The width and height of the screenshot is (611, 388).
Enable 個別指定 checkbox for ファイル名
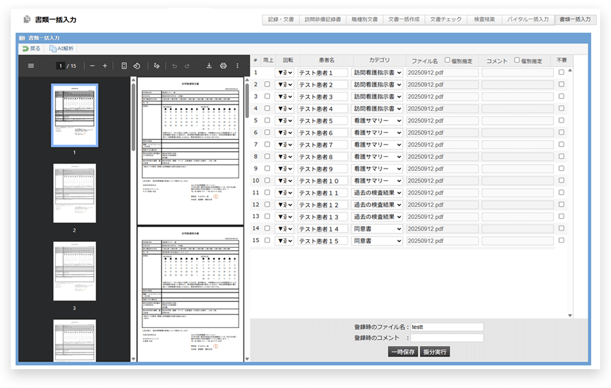coord(447,60)
